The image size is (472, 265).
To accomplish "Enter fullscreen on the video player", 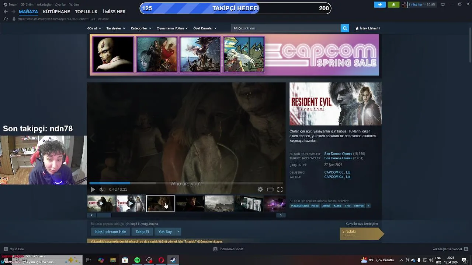I will [x=280, y=190].
